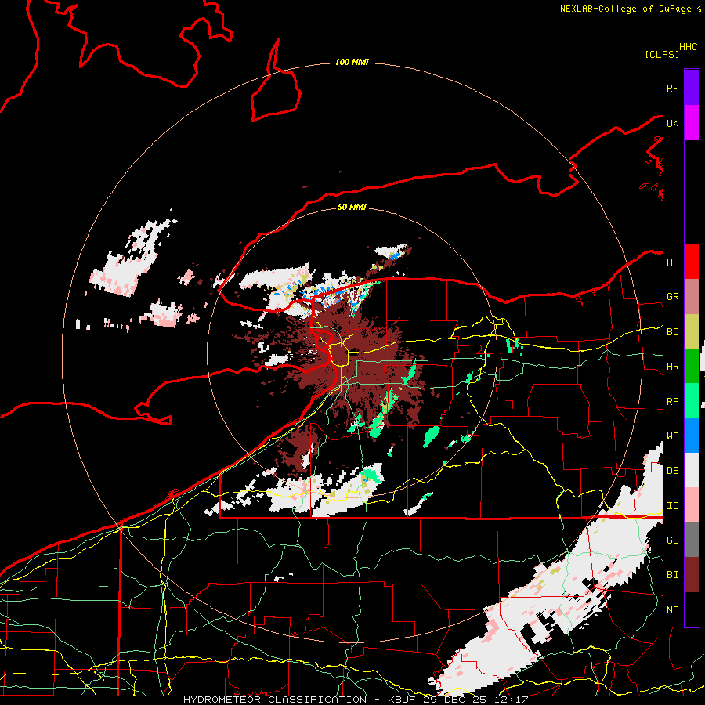Click the IC legend label
The height and width of the screenshot is (705, 705).
pyautogui.click(x=672, y=506)
